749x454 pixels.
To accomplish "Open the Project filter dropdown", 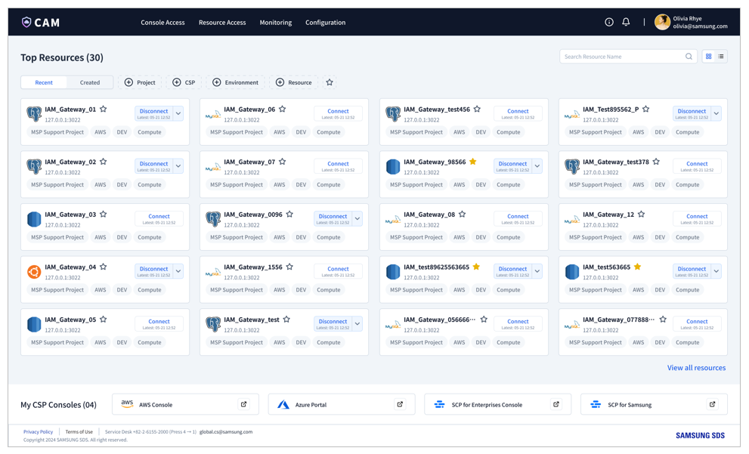I will pyautogui.click(x=141, y=82).
